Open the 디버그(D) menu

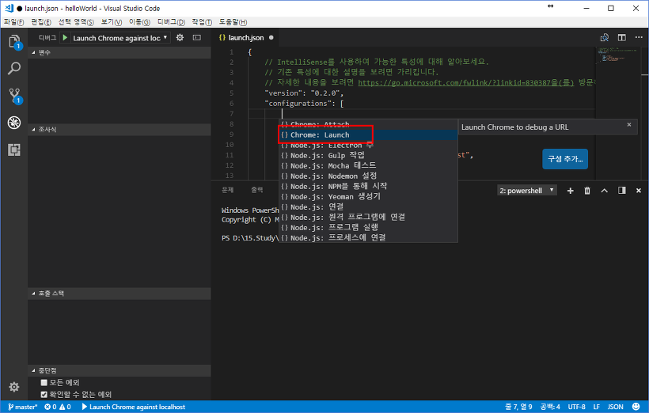[x=171, y=22]
